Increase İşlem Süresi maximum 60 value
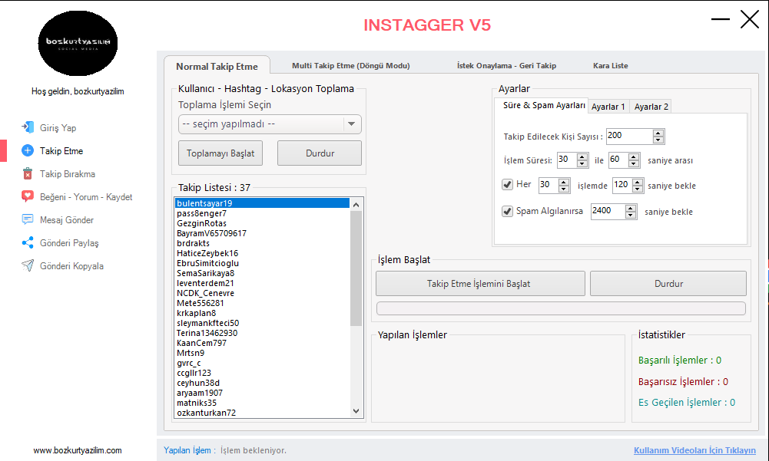 tap(634, 156)
